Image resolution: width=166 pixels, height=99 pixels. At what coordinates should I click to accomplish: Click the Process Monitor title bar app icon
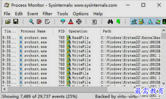coord(7,5)
